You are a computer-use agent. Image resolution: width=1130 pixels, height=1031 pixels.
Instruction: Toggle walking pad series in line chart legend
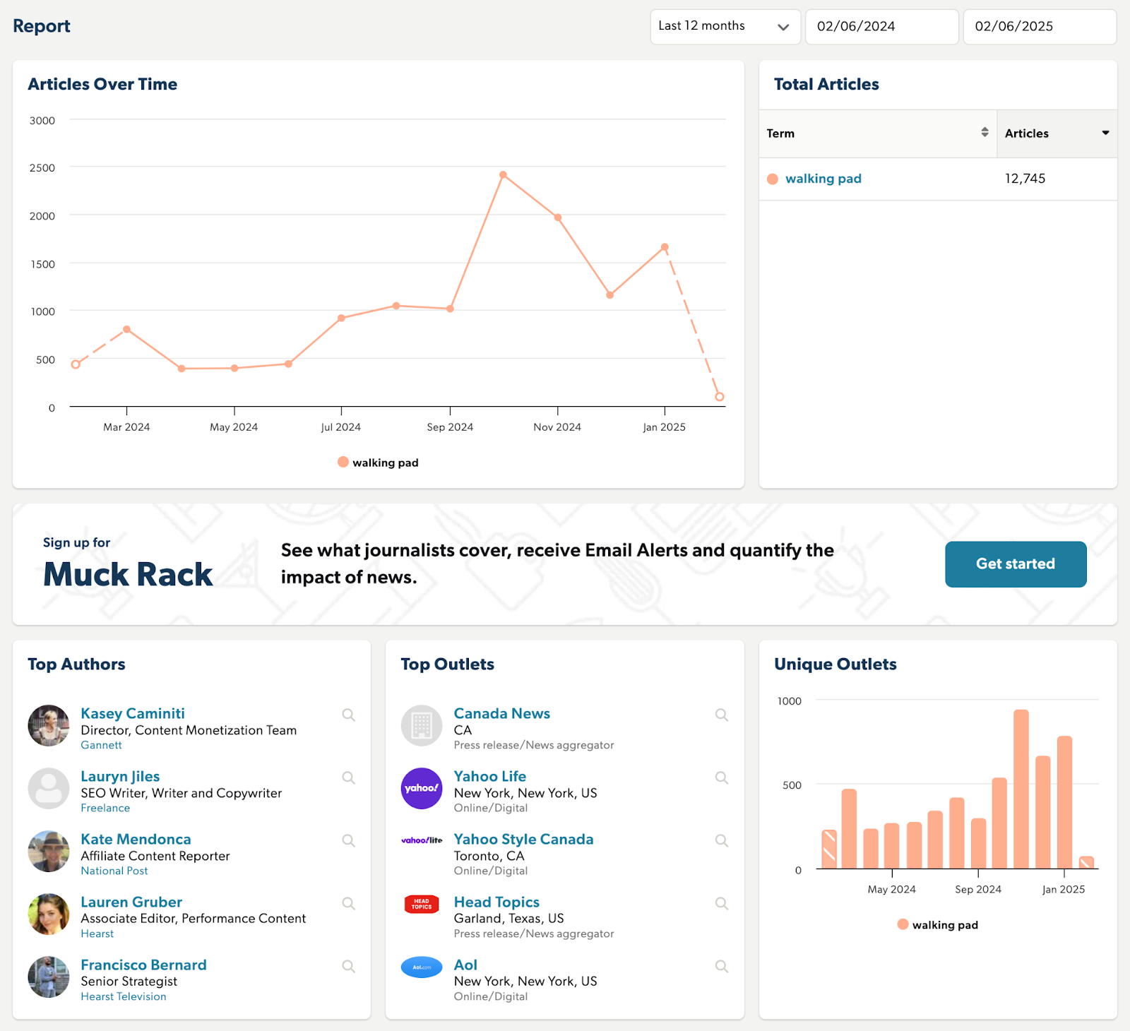tap(379, 463)
